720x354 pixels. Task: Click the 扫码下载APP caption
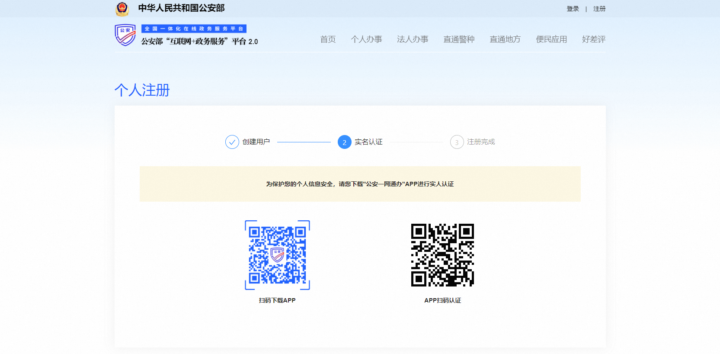pyautogui.click(x=277, y=300)
